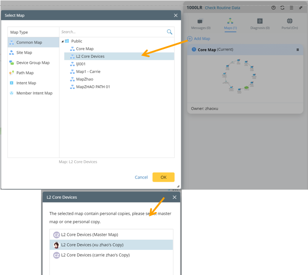The width and height of the screenshot is (308, 275).
Task: Click the help question mark icon
Action: click(x=273, y=8)
